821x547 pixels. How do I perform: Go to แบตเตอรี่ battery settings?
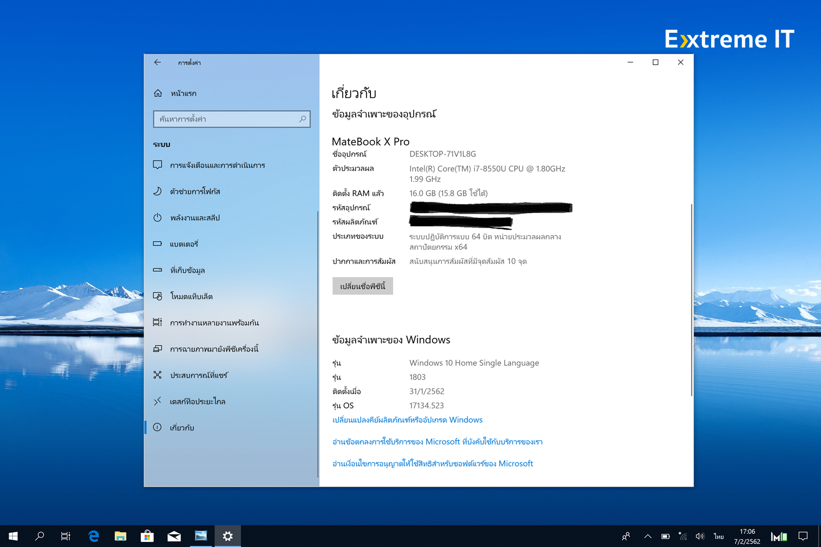pyautogui.click(x=184, y=244)
